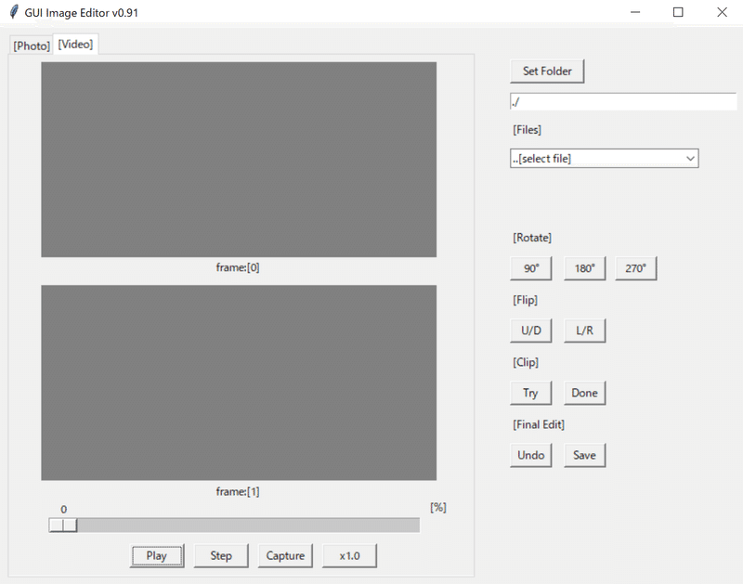Image resolution: width=743 pixels, height=584 pixels.
Task: Rotate the image 180 degrees
Action: [x=585, y=268]
